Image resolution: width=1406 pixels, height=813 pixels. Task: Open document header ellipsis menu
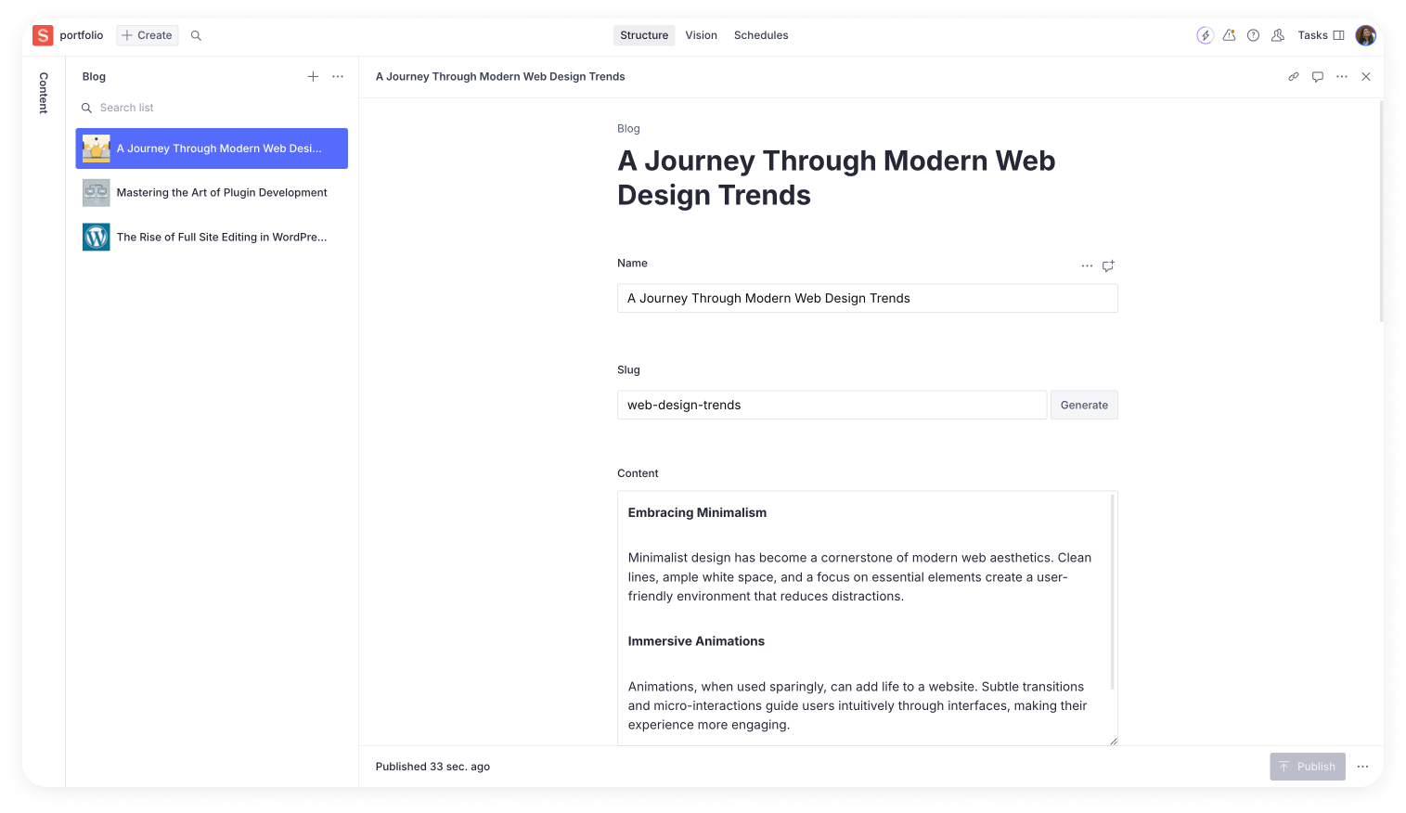pos(1342,77)
